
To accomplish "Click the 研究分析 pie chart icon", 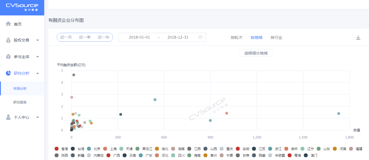I will pos(8,73).
